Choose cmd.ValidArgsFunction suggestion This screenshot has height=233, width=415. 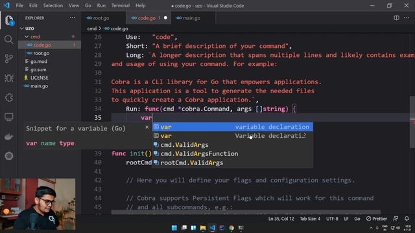232,154
